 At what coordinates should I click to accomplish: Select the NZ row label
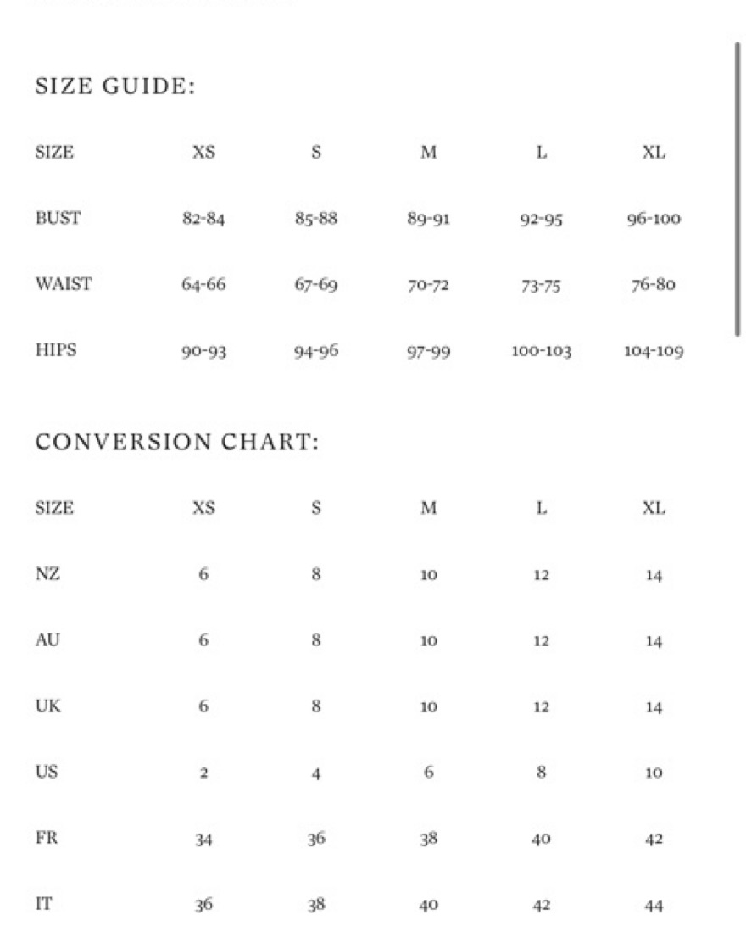pyautogui.click(x=47, y=574)
